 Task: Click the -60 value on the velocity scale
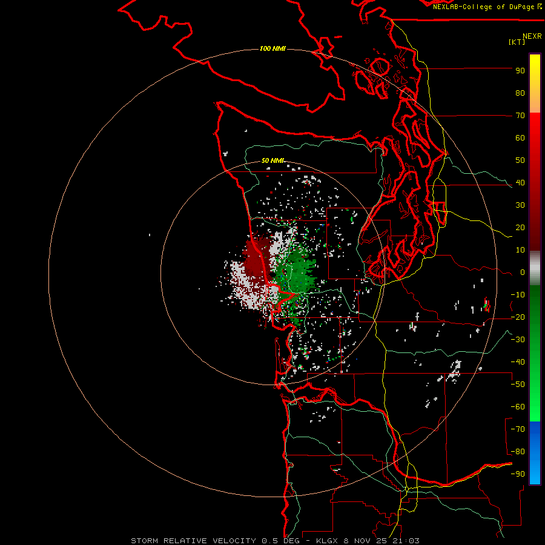click(x=518, y=407)
